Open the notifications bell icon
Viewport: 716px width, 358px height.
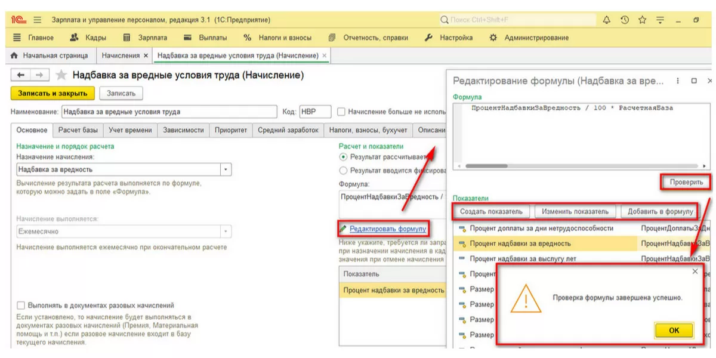(x=607, y=20)
